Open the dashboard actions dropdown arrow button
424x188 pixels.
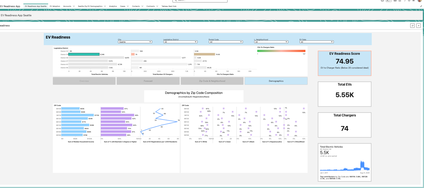pyautogui.click(x=418, y=26)
